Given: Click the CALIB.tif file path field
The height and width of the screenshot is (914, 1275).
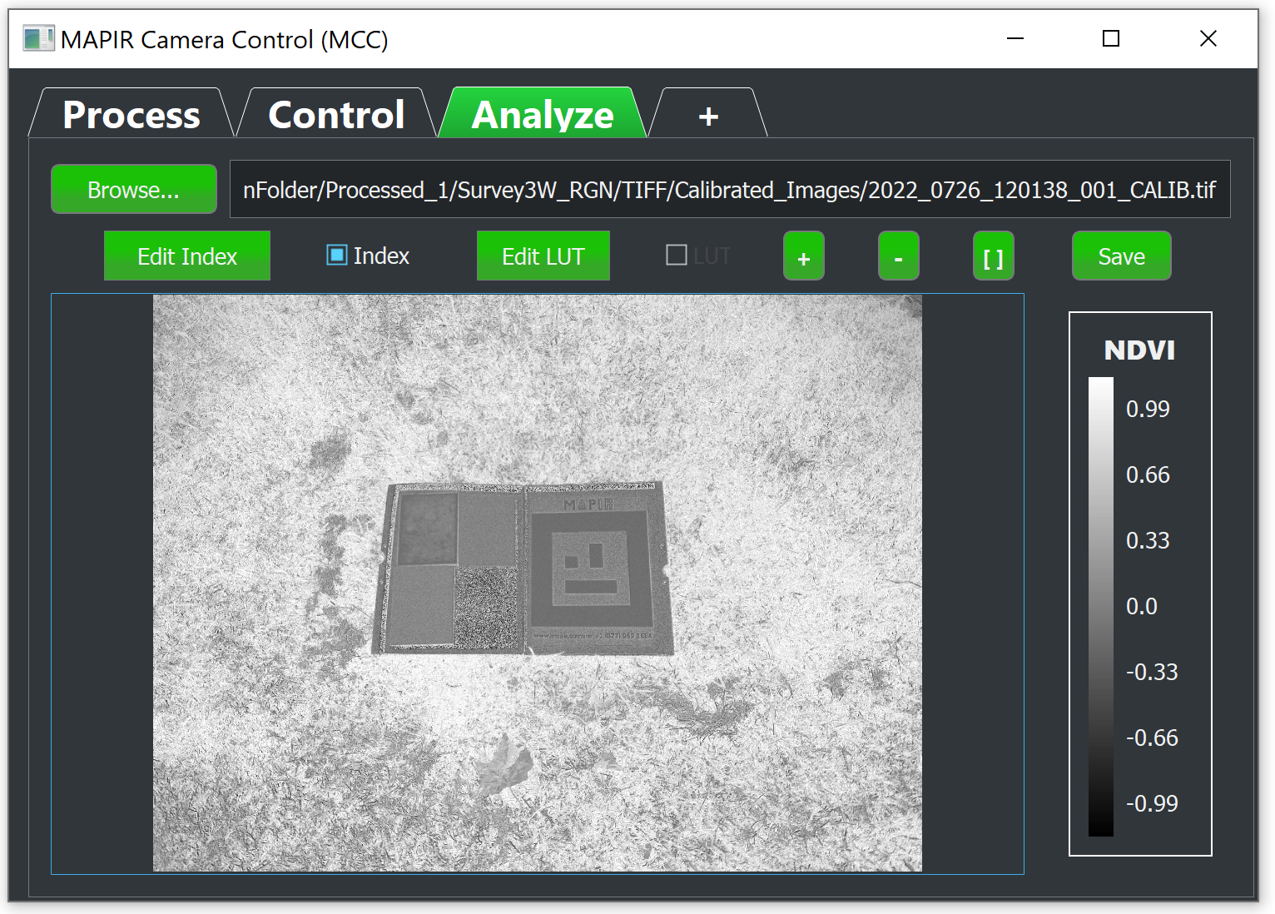Looking at the screenshot, I should pyautogui.click(x=729, y=190).
